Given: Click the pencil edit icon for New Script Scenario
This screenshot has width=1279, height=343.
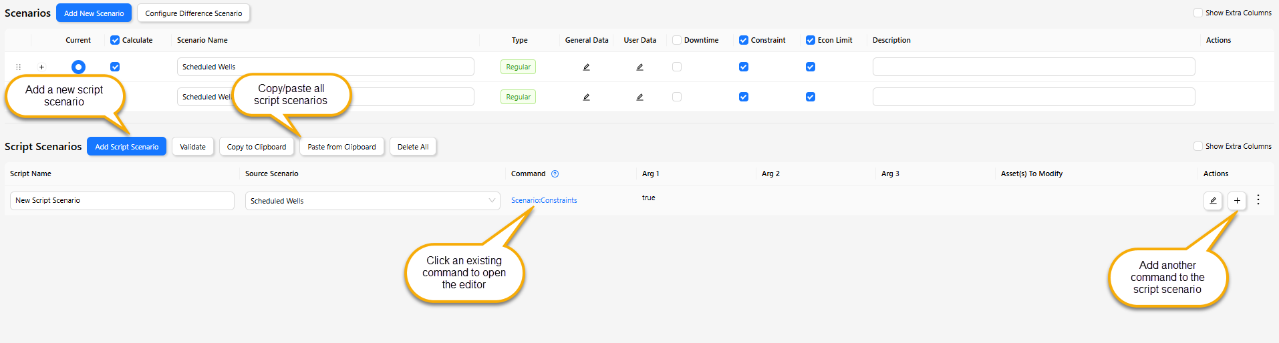Looking at the screenshot, I should point(1213,200).
